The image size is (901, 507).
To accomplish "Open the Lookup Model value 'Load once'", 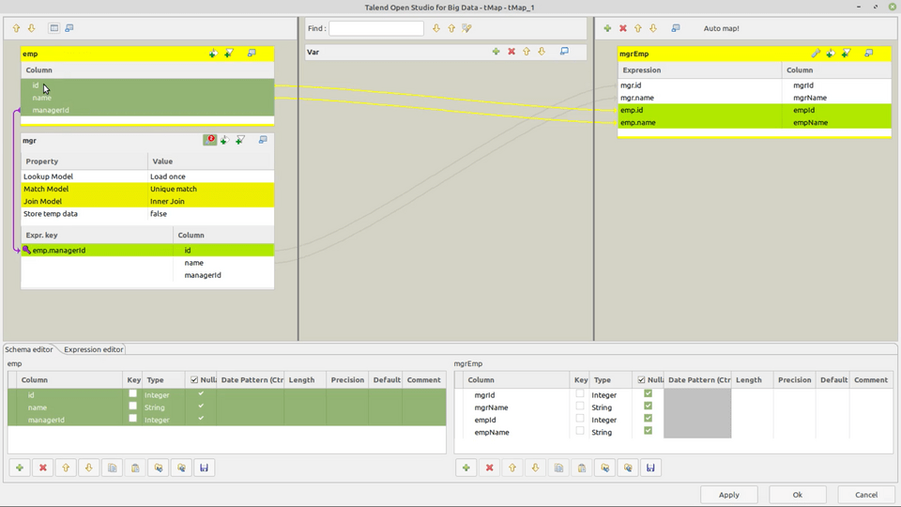I will pyautogui.click(x=211, y=177).
